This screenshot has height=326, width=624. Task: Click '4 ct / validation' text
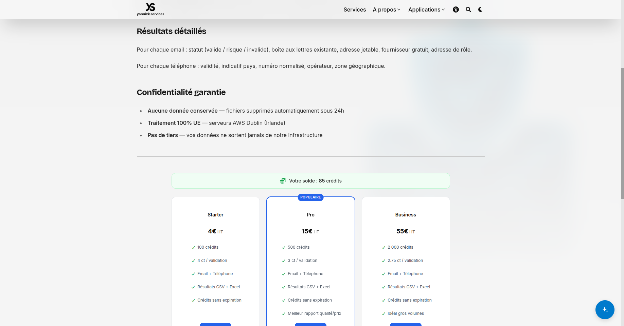point(212,261)
